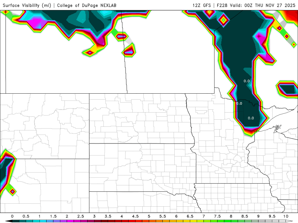Click the legend label "10"
298x223 pixels.
click(286, 216)
